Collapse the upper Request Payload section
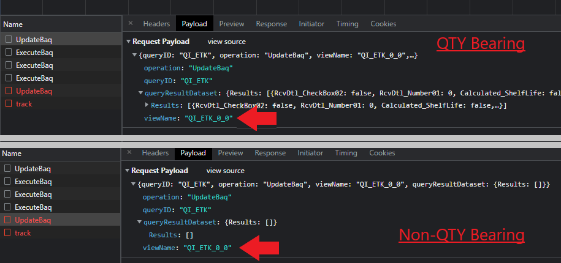Viewport: 561px width, 263px height. tap(128, 42)
